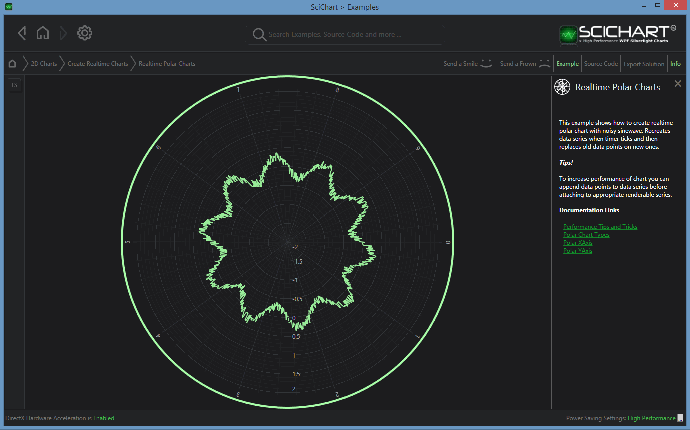690x430 pixels.
Task: Close the Realtime Polar Charts info panel
Action: 678,84
